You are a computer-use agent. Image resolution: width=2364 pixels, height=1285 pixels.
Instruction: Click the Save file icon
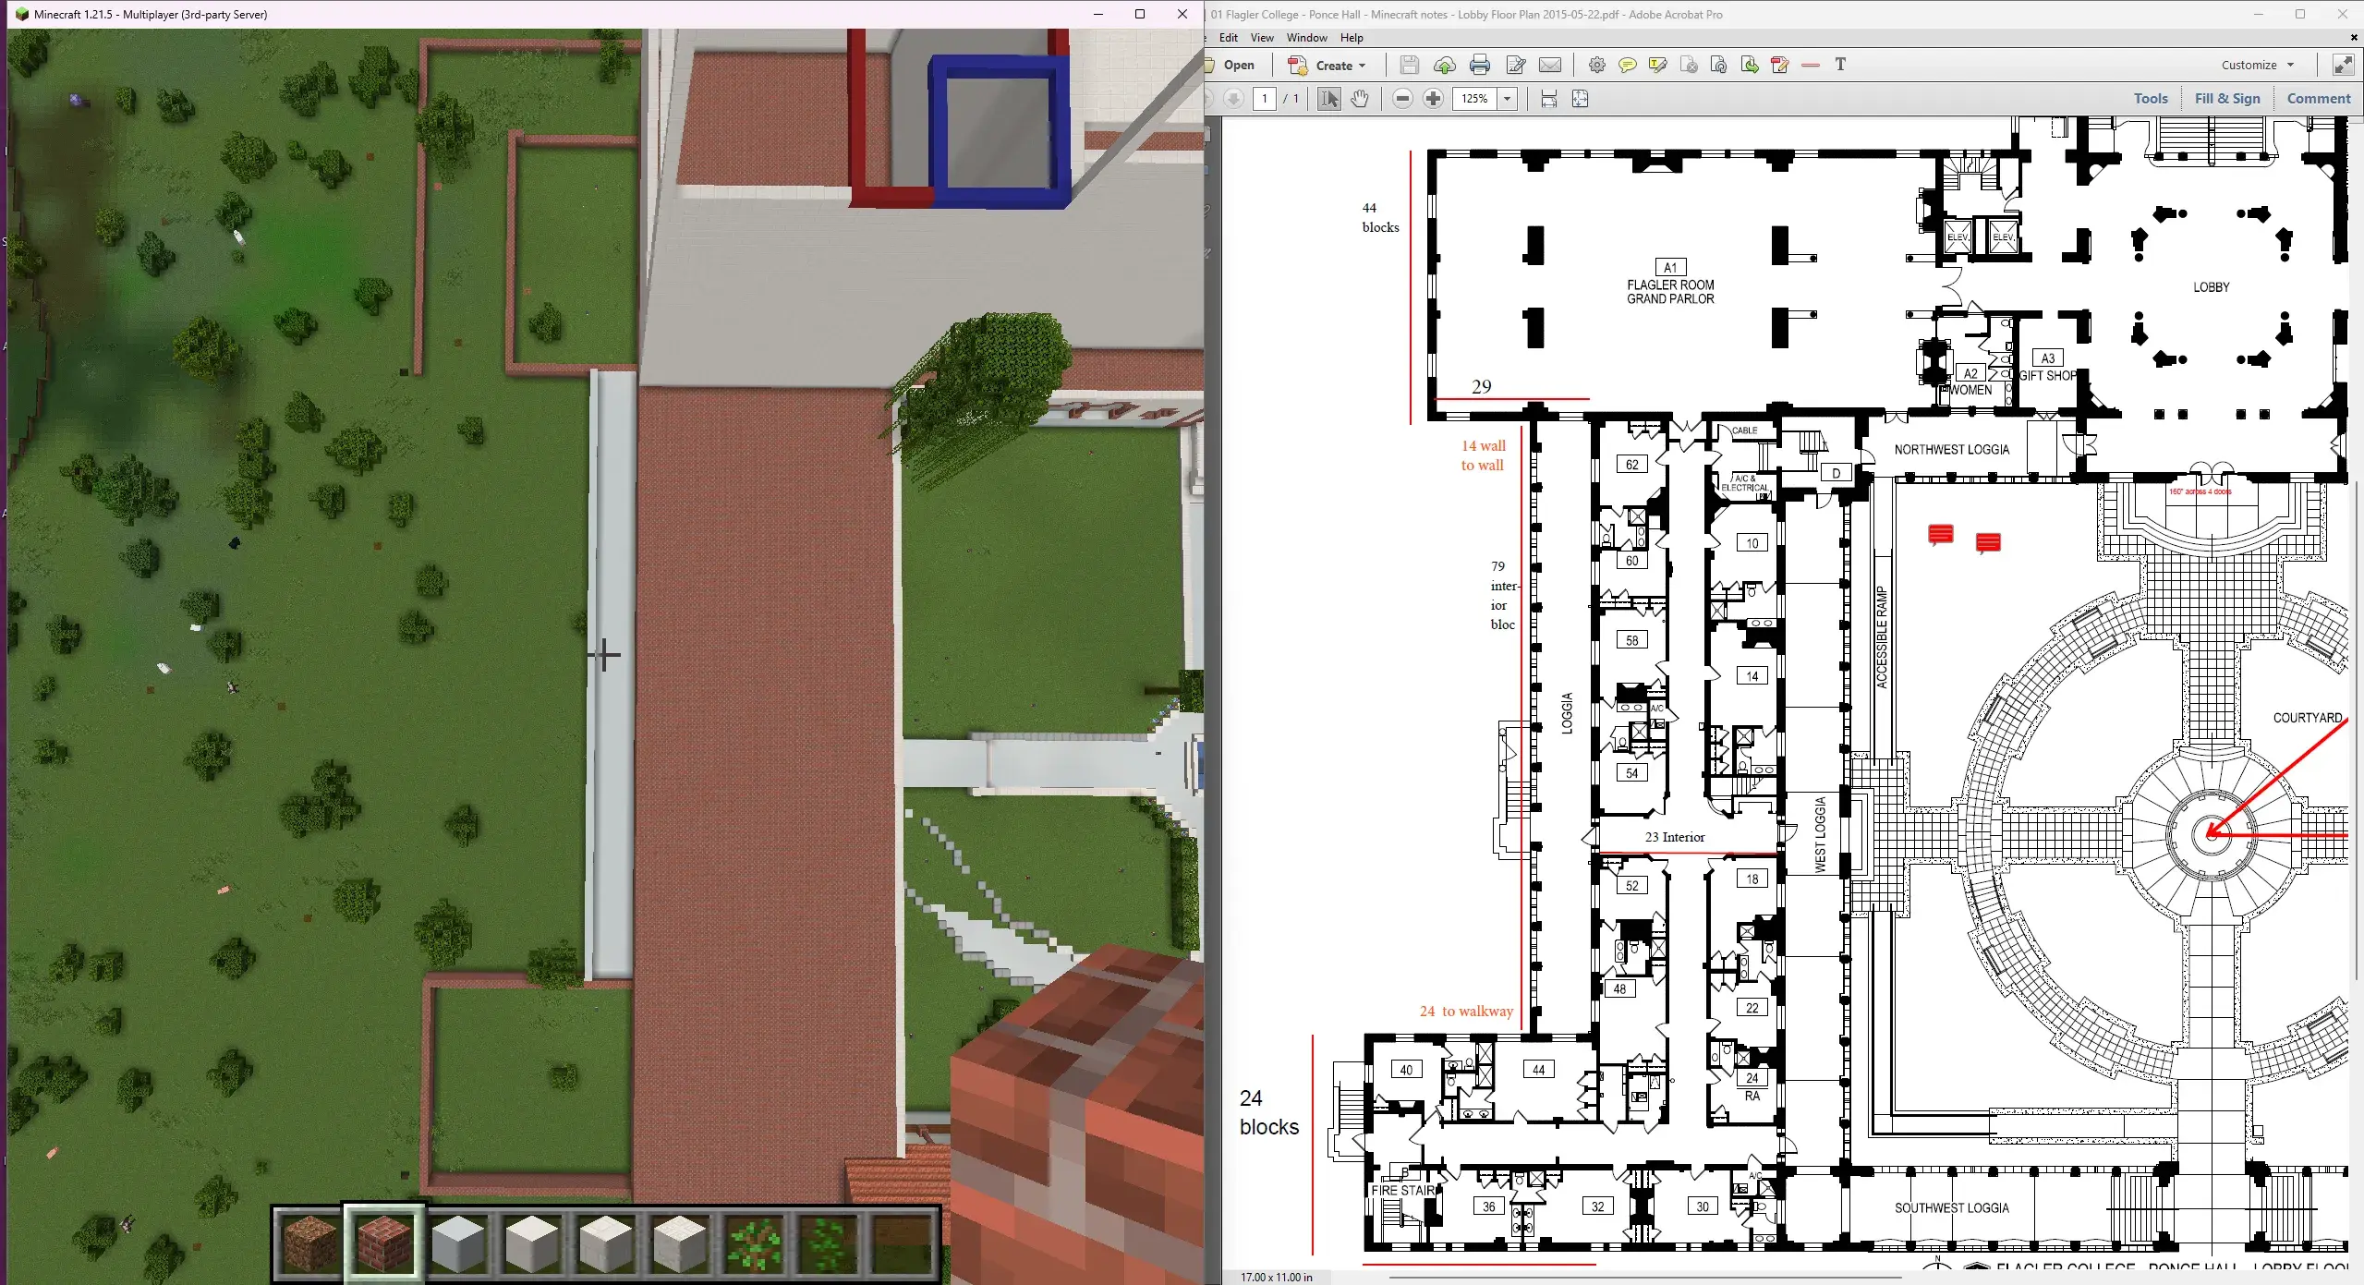[1409, 65]
